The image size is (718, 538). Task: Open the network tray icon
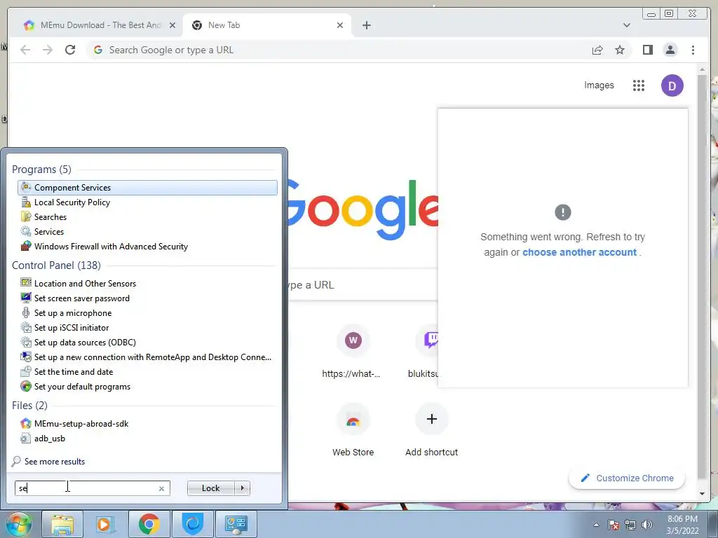(630, 525)
